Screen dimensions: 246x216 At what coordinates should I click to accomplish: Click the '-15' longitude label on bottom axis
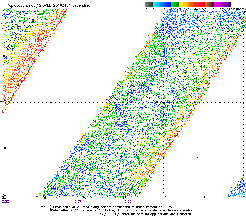(123, 198)
